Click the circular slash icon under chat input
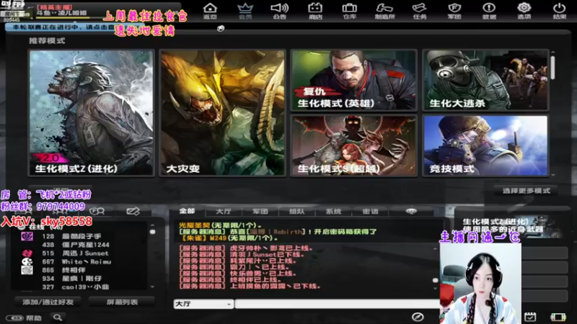Image resolution: width=577 pixels, height=324 pixels. (418, 317)
